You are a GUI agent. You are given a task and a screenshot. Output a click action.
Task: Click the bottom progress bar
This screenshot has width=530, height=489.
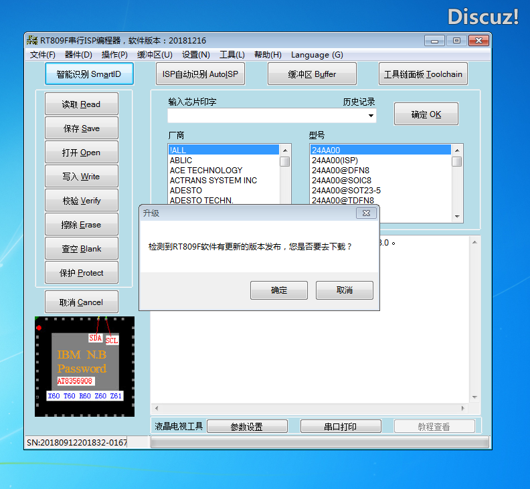coord(320,442)
